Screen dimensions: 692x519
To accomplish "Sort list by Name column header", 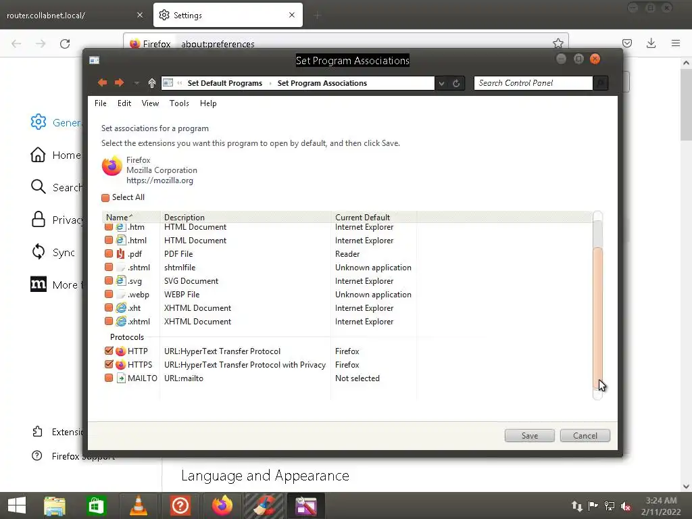I will coord(130,217).
